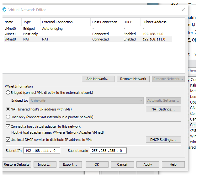Click the Auto-bridging cell of VMnet0

coord(52,29)
